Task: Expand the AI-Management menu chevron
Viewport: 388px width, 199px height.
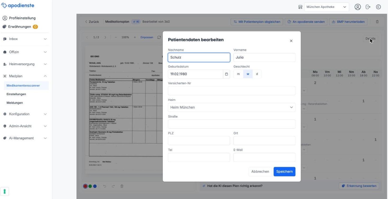Action: pyautogui.click(x=45, y=138)
